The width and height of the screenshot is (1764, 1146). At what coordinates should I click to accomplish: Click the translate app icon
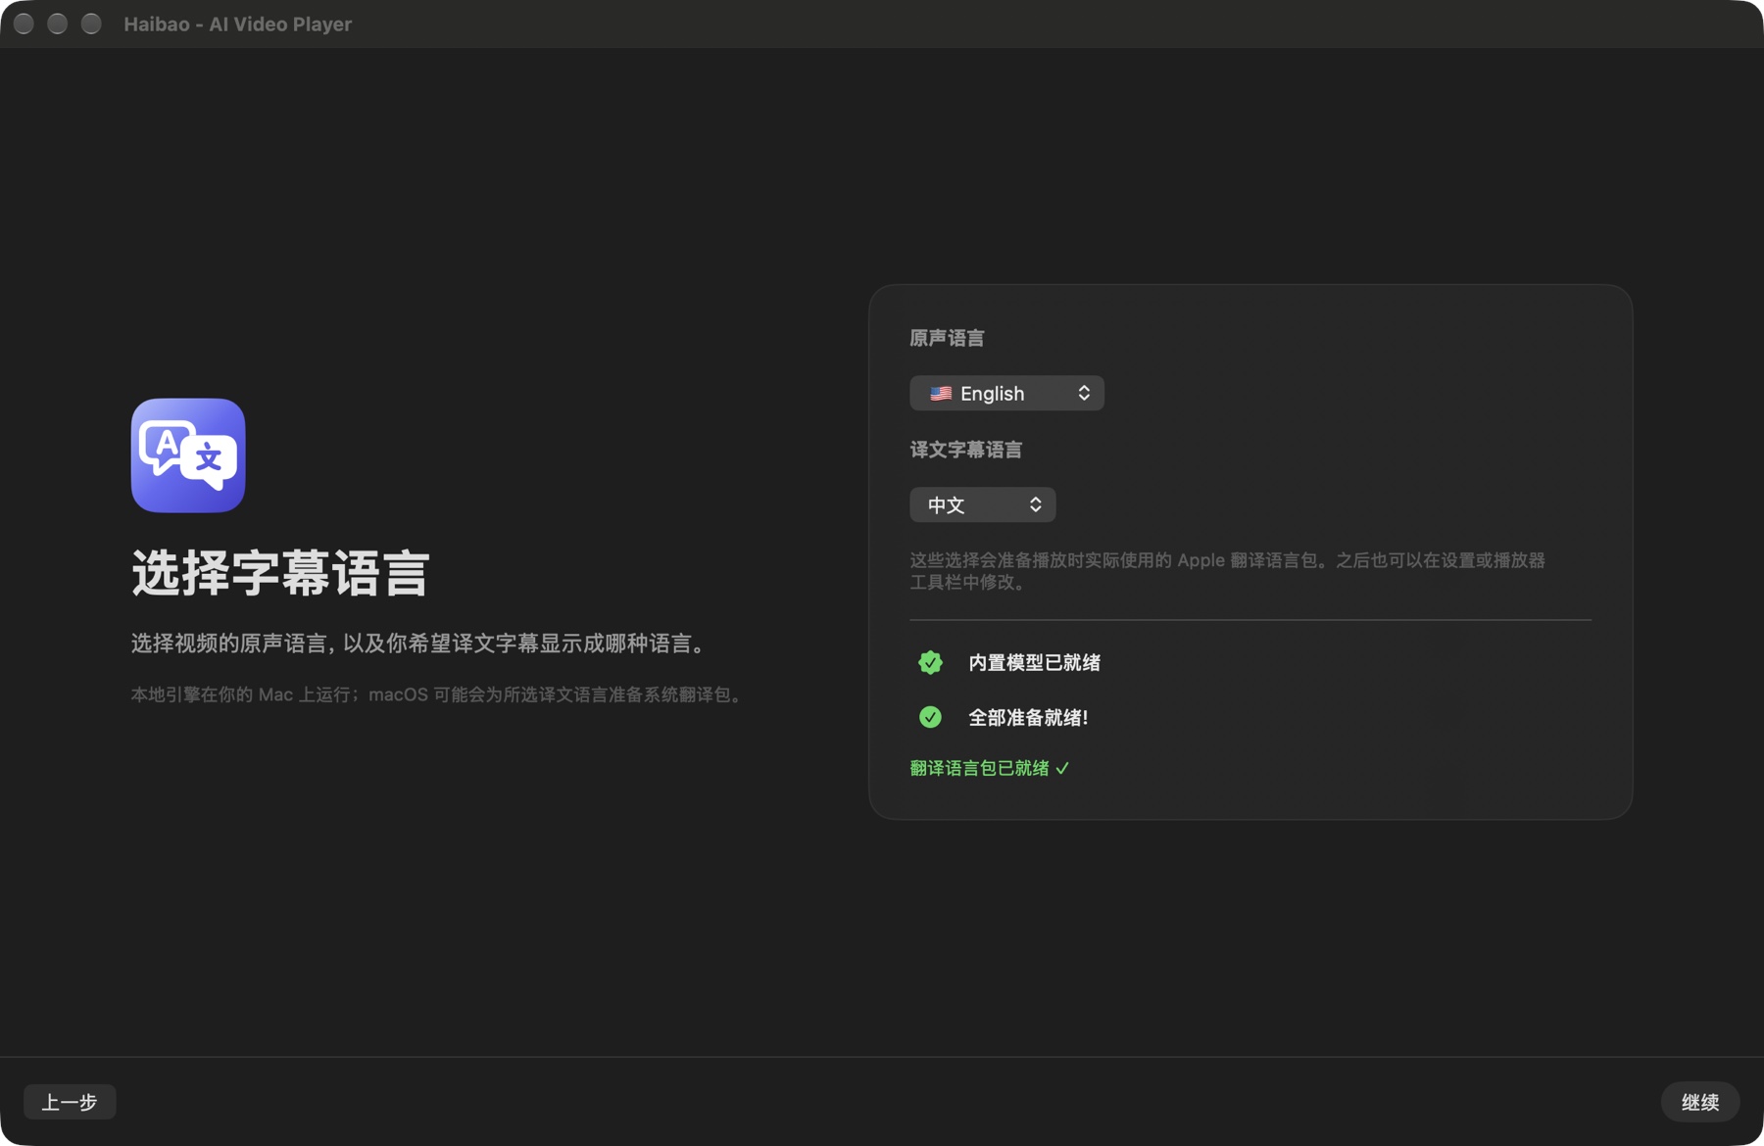click(188, 454)
